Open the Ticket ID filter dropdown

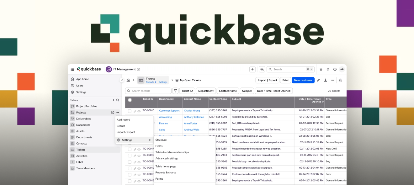tap(187, 91)
